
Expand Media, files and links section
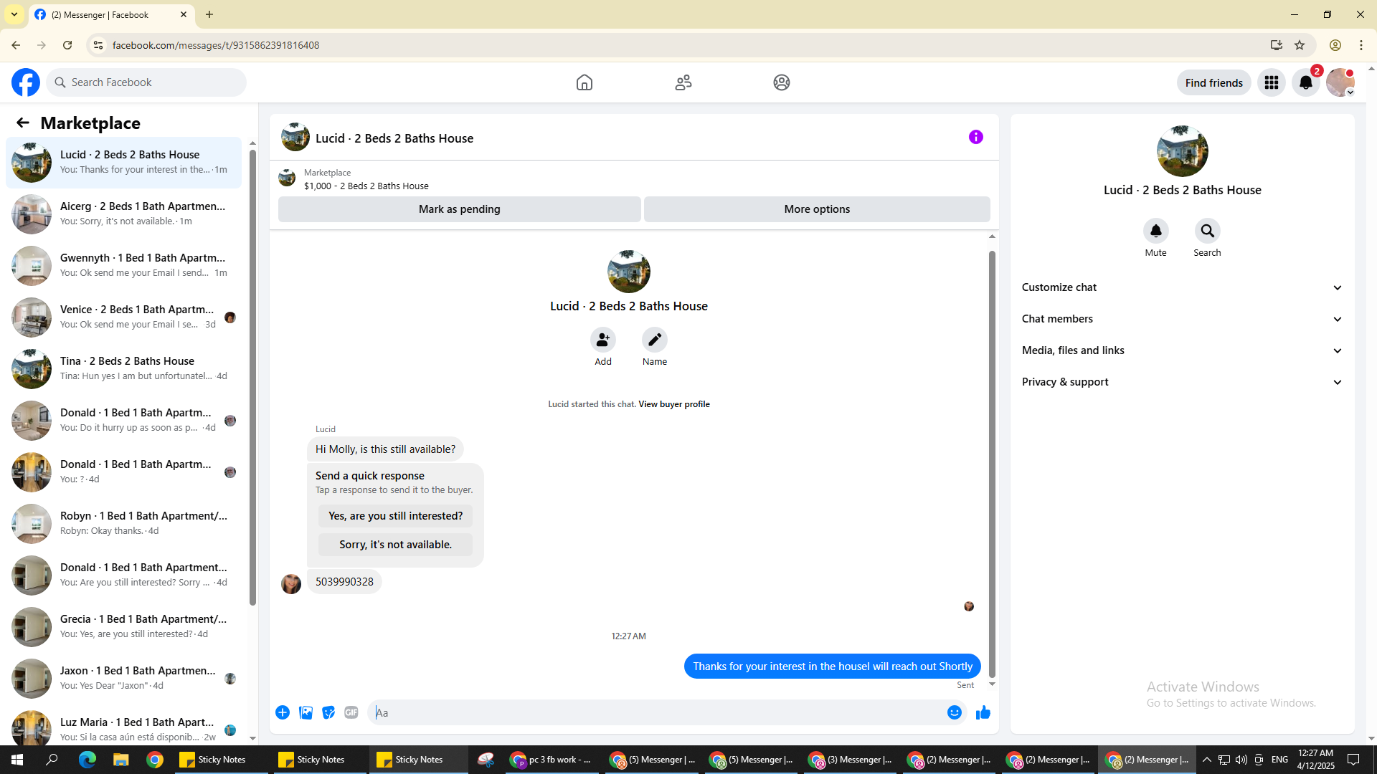coord(1183,350)
